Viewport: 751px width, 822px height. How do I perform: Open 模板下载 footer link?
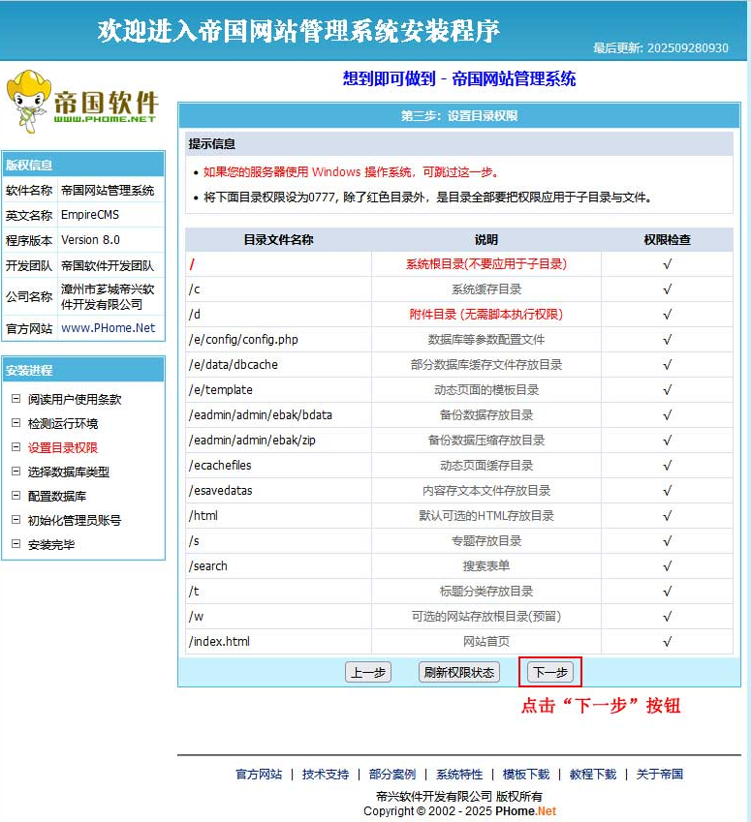pyautogui.click(x=526, y=775)
